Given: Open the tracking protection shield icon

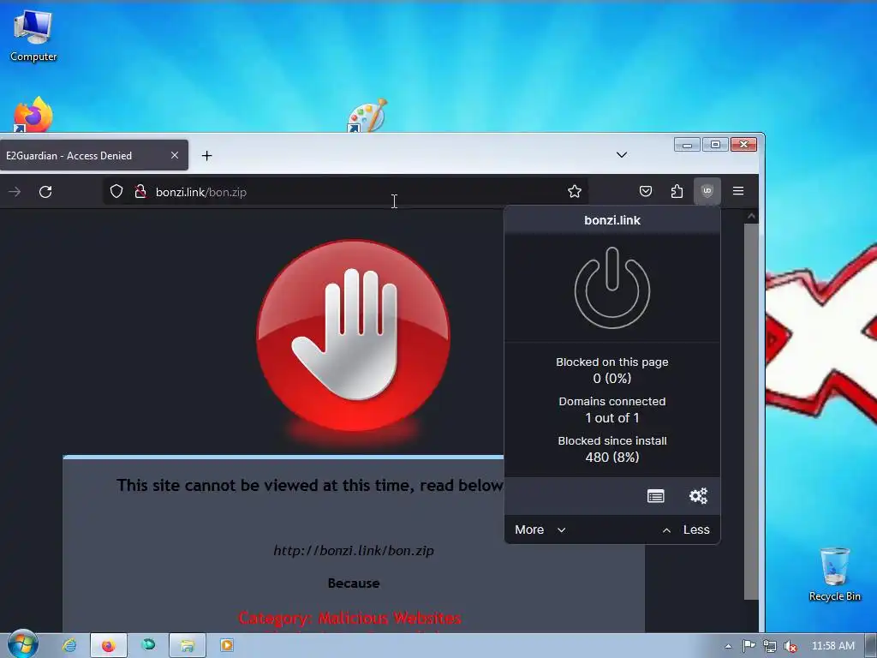Looking at the screenshot, I should pyautogui.click(x=116, y=191).
